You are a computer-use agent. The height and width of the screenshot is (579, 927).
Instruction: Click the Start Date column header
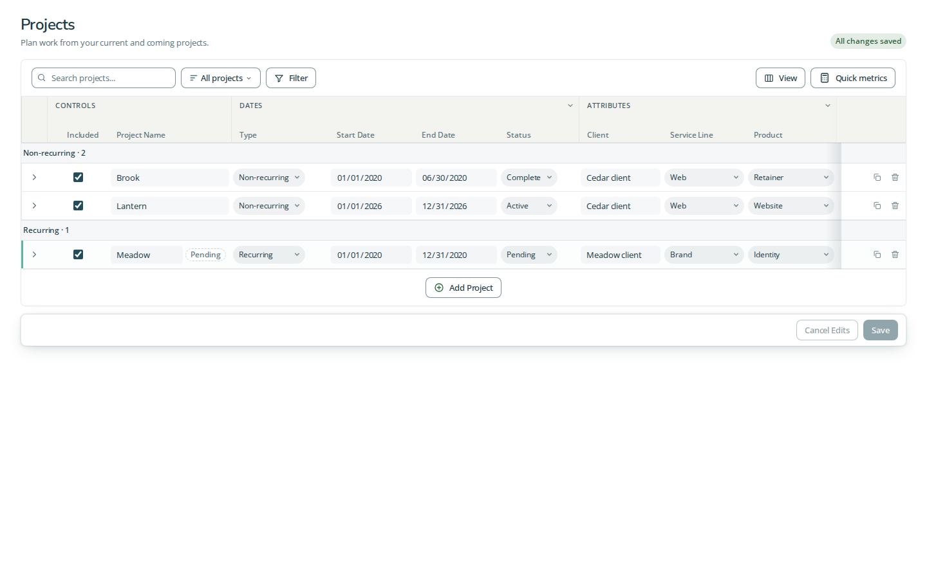(355, 135)
